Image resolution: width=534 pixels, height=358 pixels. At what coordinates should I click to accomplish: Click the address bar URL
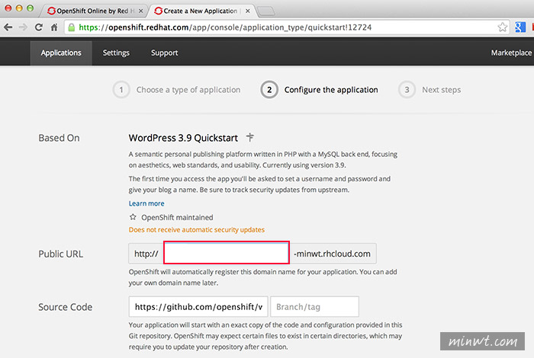pos(225,27)
